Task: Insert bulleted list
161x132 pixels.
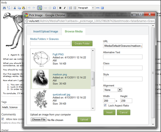Action: click(x=75, y=8)
